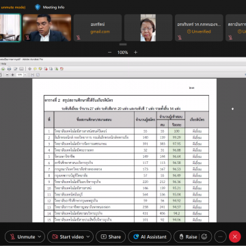Open the AI Assistant
Viewport: 246px width, 246px height.
point(150,236)
